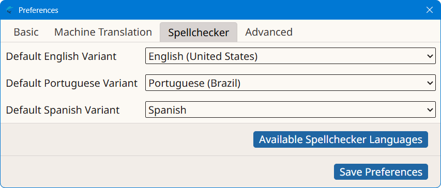Image resolution: width=441 pixels, height=188 pixels.
Task: Expand the Default Portuguese Variant dropdown
Action: pos(291,83)
